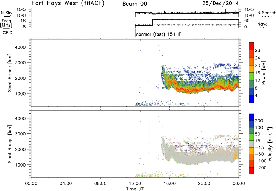Select the 'N.Search' legend label
This screenshot has height=191, width=276.
266,13
